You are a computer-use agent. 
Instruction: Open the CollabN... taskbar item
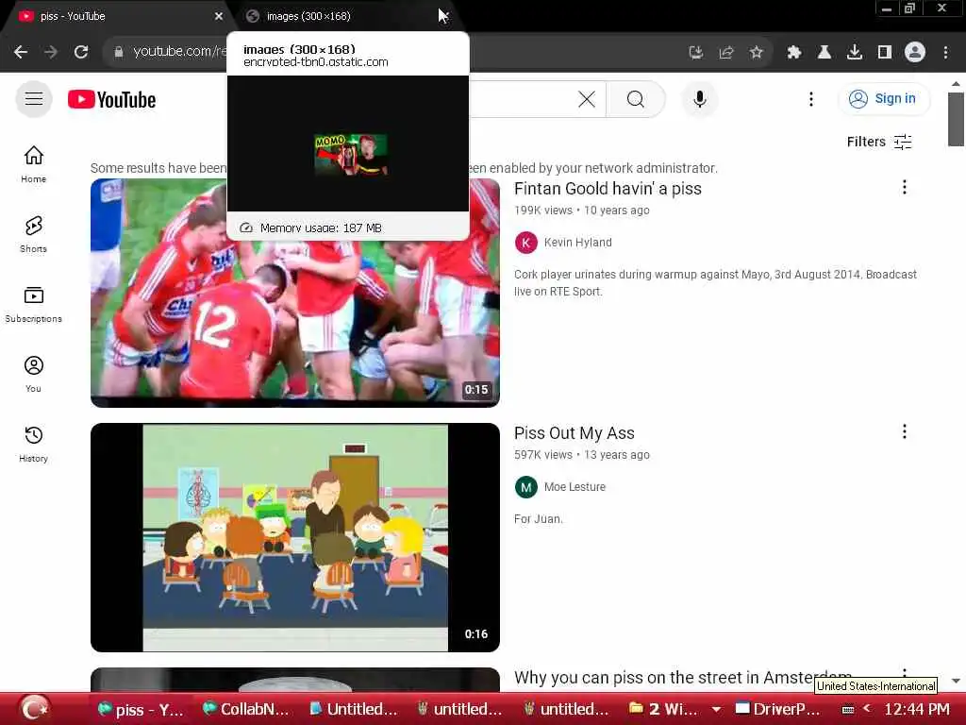pyautogui.click(x=246, y=710)
